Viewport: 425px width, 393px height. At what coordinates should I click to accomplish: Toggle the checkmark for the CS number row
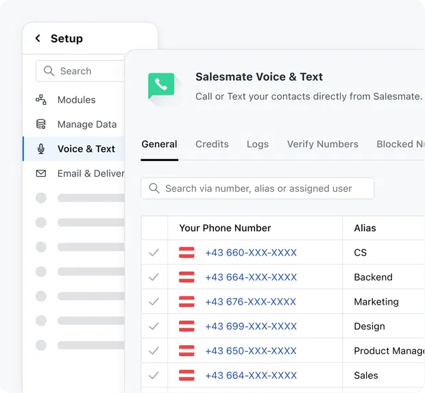(154, 253)
